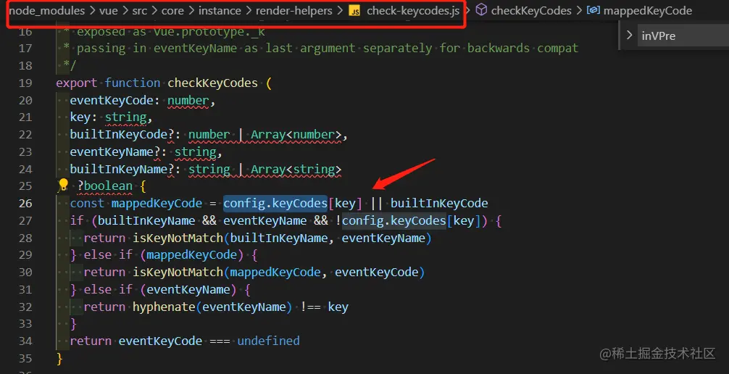Click config.keyCodes reference on line 27
This screenshot has width=729, height=374.
(x=394, y=220)
